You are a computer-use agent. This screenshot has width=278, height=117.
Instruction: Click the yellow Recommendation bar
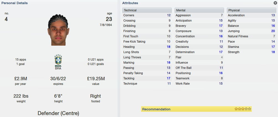pyautogui.click(x=196, y=109)
